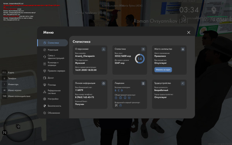The height and width of the screenshot is (145, 232).
Task: Click the pickaxe icon on Трудоустройство card
Action: click(x=183, y=84)
